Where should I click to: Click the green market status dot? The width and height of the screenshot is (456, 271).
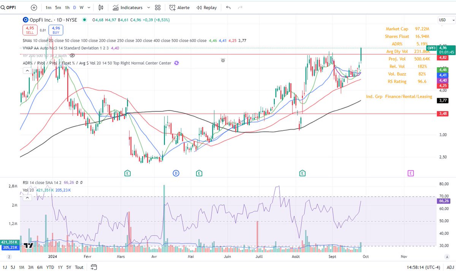pyautogui.click(x=84, y=20)
